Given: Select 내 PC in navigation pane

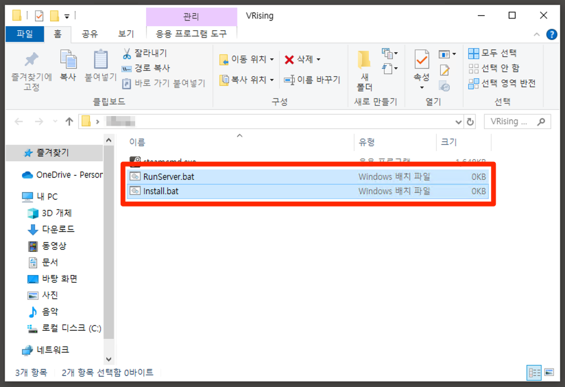Looking at the screenshot, I should tap(40, 197).
